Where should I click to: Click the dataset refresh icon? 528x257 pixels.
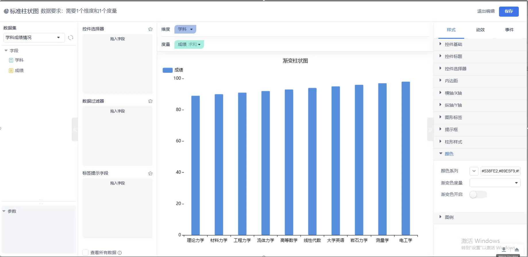point(71,38)
